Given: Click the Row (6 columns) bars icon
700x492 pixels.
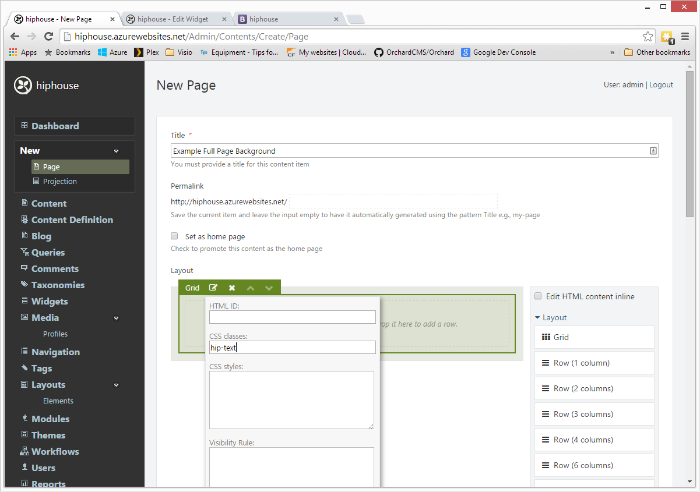Looking at the screenshot, I should (546, 465).
